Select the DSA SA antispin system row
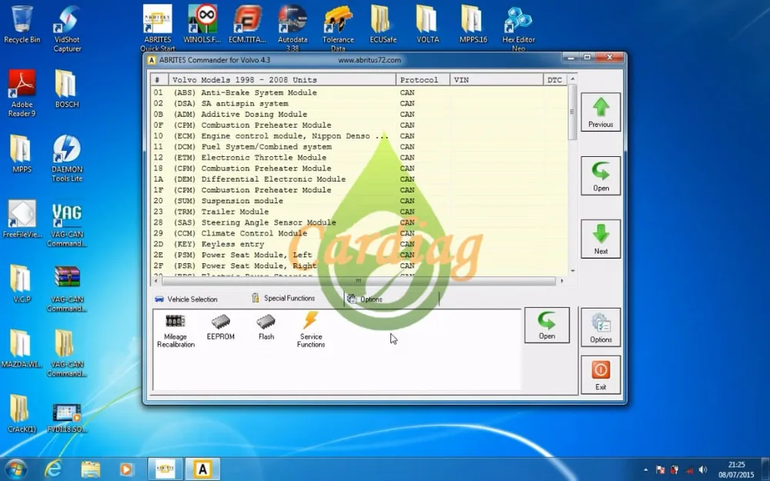Screen dimensions: 770x481 (360, 103)
